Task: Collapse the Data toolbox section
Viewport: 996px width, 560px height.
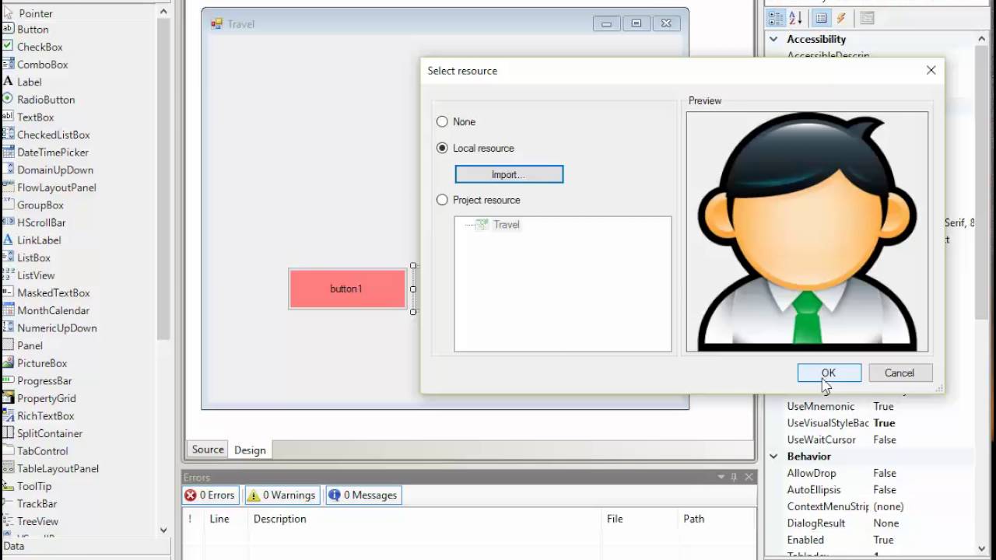Action: coord(86,546)
